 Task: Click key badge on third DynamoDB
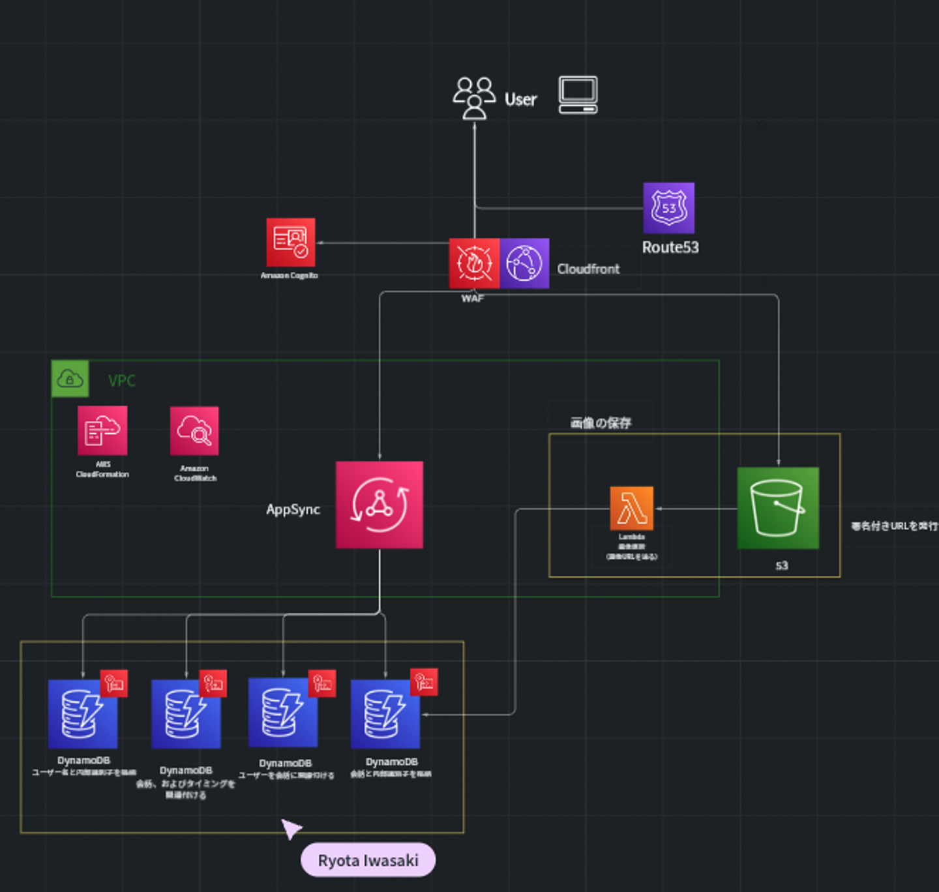[x=321, y=683]
